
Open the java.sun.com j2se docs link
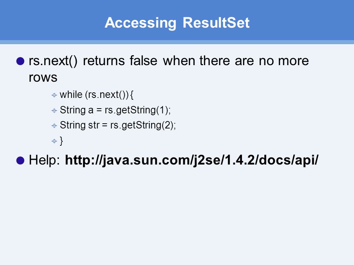click(192, 160)
